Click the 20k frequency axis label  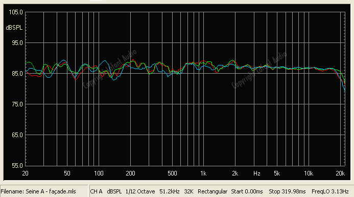340,173
